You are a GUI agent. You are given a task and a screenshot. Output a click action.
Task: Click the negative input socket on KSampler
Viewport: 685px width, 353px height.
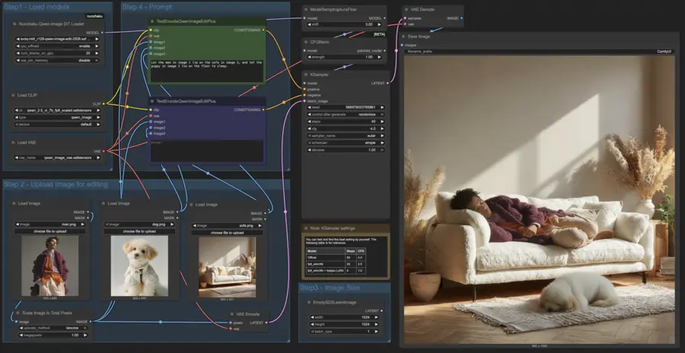coord(304,95)
